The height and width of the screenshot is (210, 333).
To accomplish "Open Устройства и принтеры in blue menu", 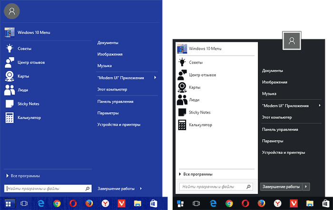I will point(119,124).
